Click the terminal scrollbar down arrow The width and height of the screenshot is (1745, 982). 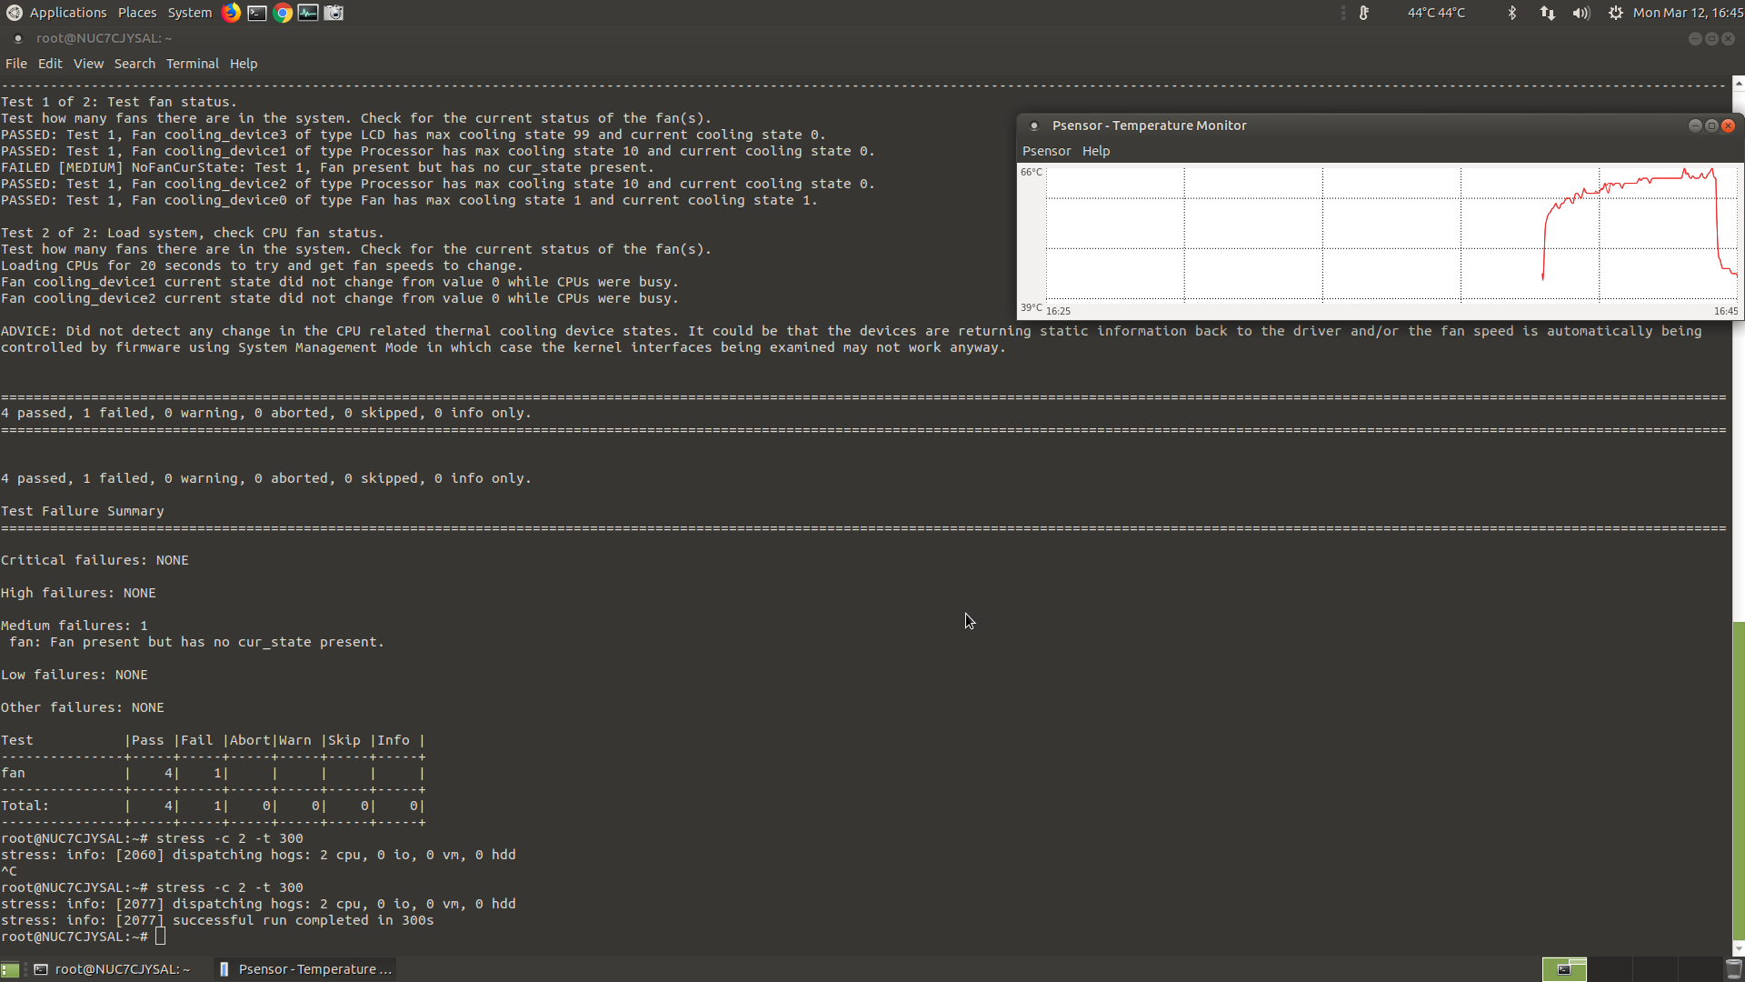1739,949
